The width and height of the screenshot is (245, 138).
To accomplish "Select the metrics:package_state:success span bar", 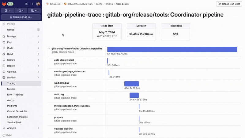I will tap(139, 107).
